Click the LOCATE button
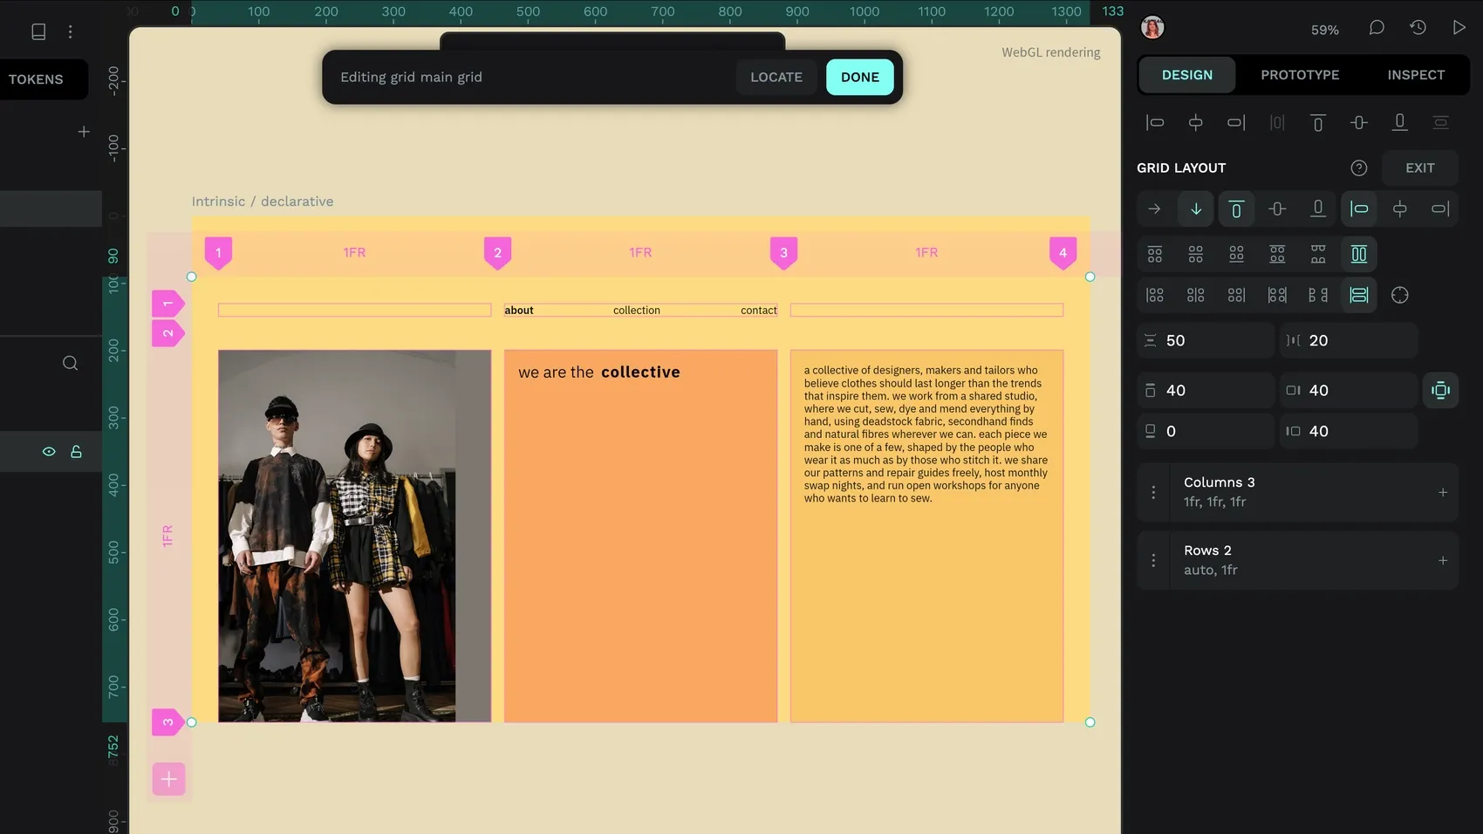 pos(776,77)
